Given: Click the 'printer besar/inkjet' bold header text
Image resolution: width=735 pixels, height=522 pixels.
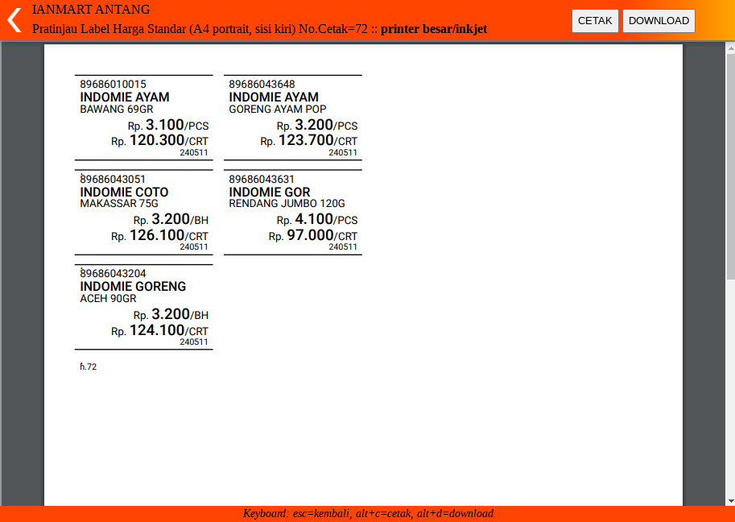Looking at the screenshot, I should pos(434,29).
